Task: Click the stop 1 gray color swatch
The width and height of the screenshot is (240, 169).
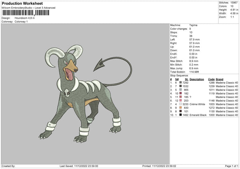Action: [x=181, y=83]
